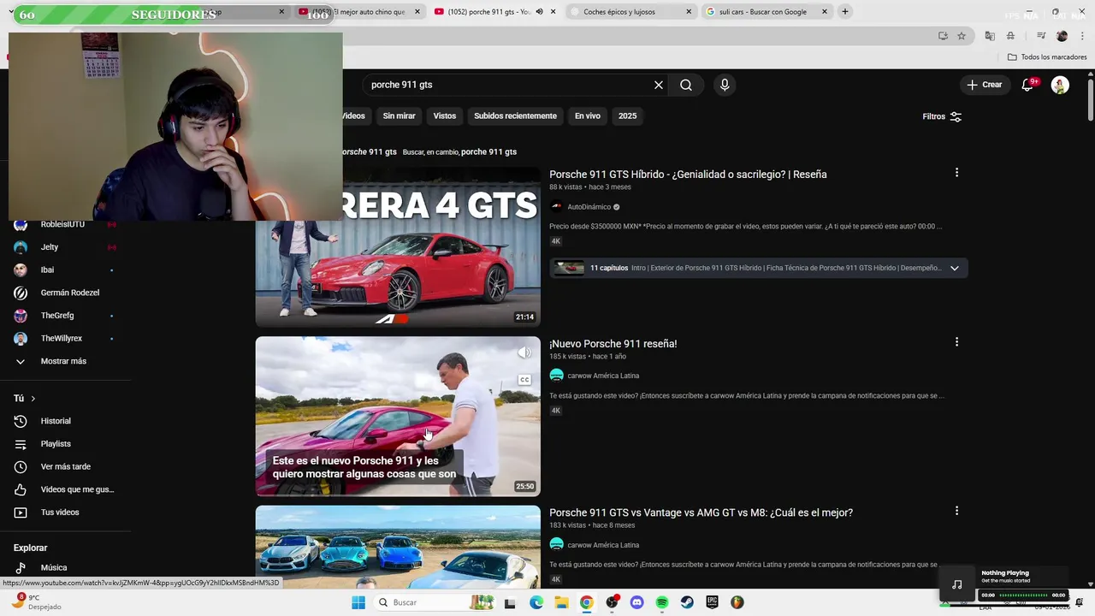Screen dimensions: 1095x616
Task: Open the Windows Start menu
Action: coord(358,602)
